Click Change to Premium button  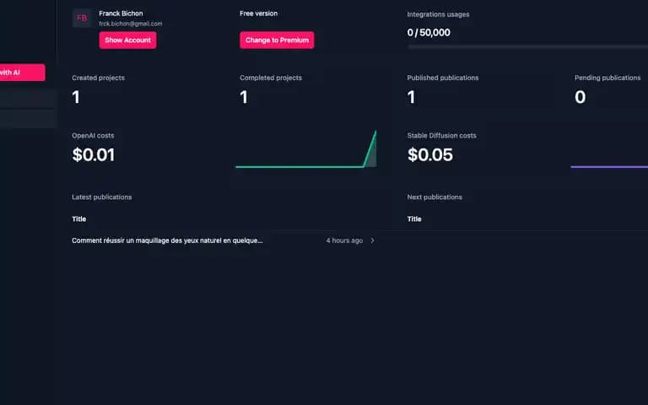pos(277,40)
